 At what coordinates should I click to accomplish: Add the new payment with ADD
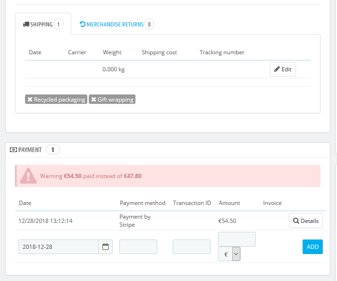(x=312, y=247)
